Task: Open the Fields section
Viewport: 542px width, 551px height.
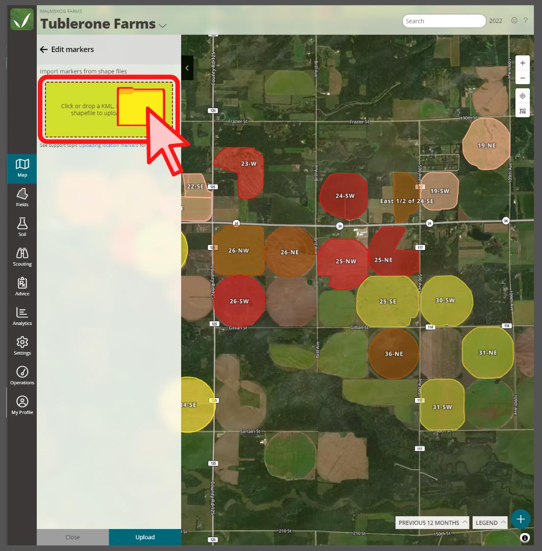Action: (22, 198)
